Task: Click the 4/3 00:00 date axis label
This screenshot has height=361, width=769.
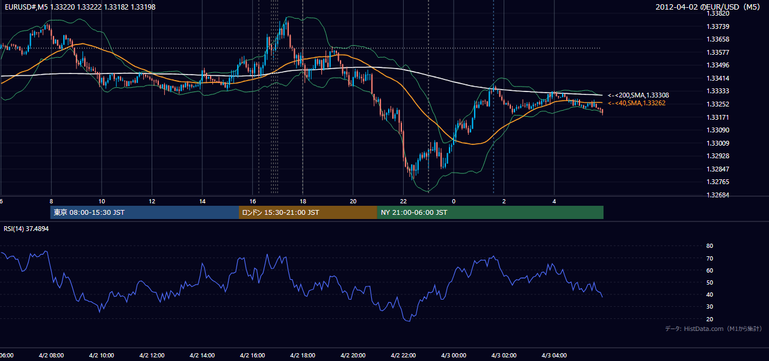Action: coord(454,356)
